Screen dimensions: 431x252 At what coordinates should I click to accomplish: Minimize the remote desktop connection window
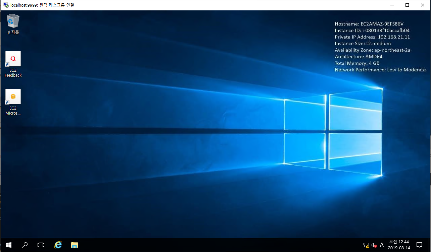click(392, 5)
